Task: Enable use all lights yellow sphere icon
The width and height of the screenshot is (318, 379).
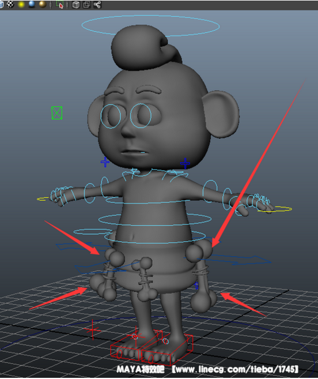Action: click(21, 5)
